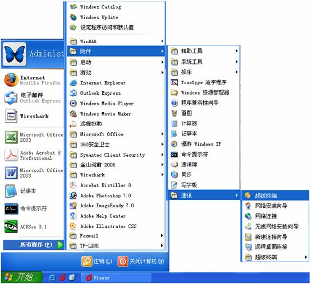The image size is (311, 284).
Task: Launch ACDSee 3.1 eye icon
Action: 11,227
